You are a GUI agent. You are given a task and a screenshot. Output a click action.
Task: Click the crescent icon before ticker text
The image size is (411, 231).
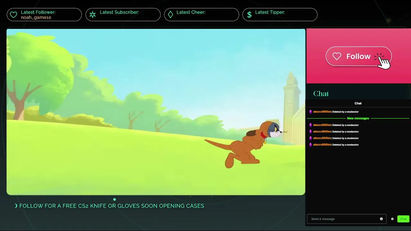16,206
